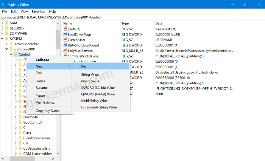Select the DirtyShutdownCount DWORD icon
Viewport: 265px width, 161px height.
pos(65,45)
